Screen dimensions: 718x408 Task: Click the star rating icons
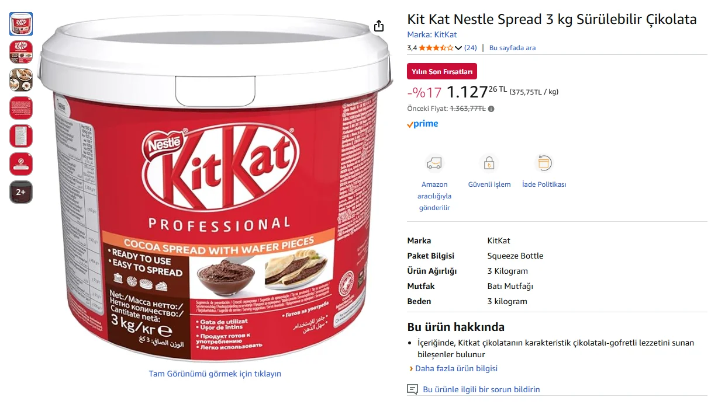(436, 48)
